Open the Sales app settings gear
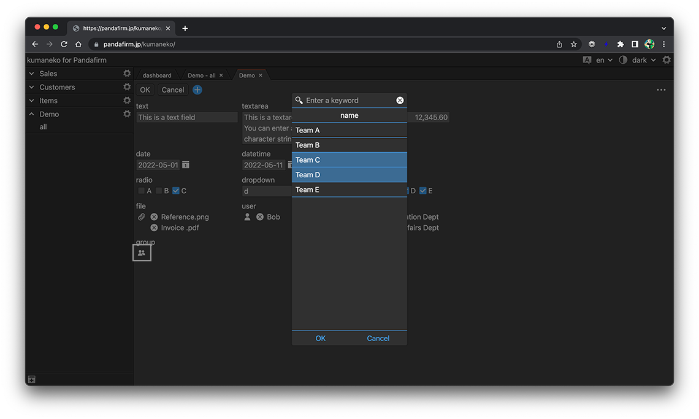The image size is (699, 419). (127, 74)
